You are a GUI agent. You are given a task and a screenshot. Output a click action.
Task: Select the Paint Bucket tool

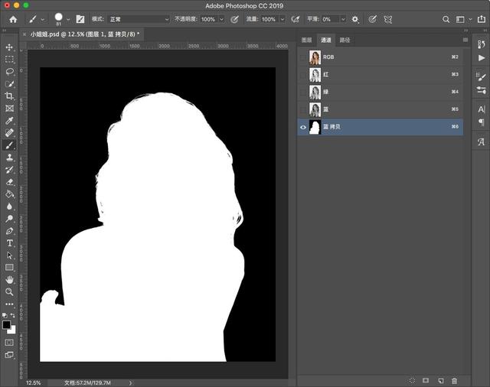[9, 194]
